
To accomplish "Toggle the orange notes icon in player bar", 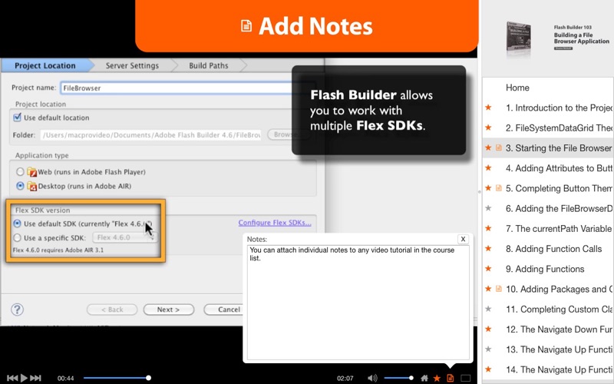I will (451, 378).
